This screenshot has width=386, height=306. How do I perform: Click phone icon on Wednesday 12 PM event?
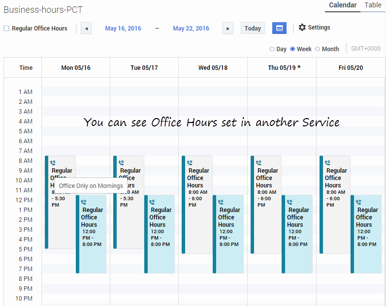(x=221, y=201)
